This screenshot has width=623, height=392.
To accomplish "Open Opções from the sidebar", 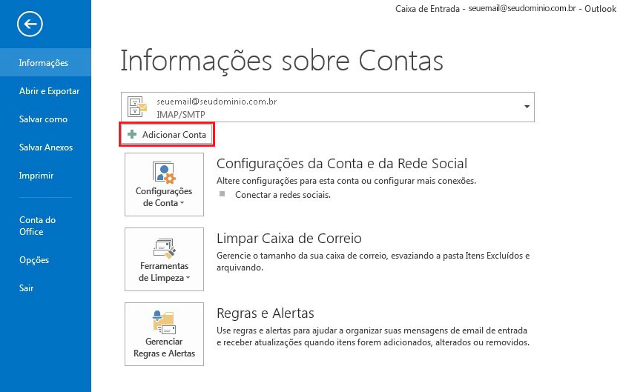I will point(34,260).
